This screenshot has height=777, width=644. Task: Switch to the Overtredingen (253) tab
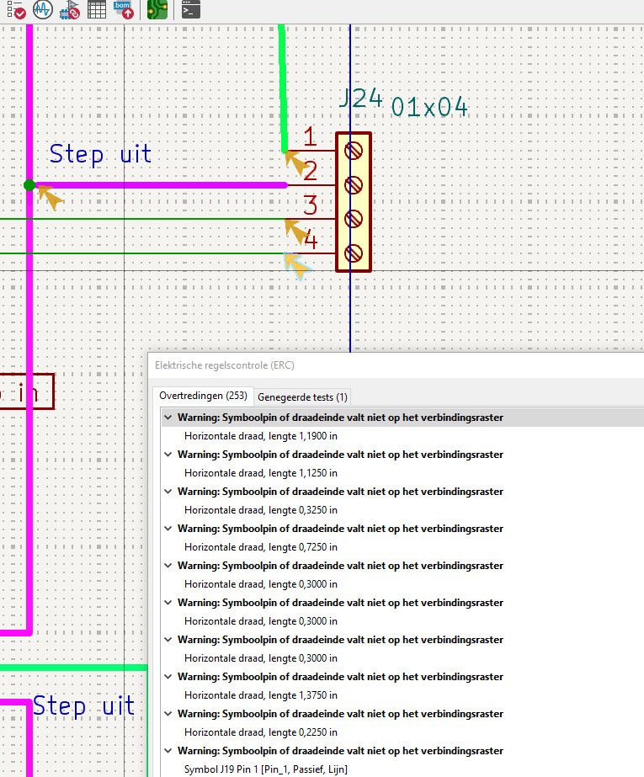coord(203,396)
